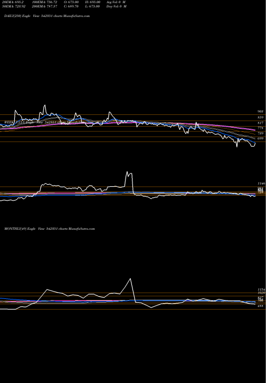This screenshot has width=266, height=383.
Task: Click the 903 price level label
Action: (x=260, y=111)
